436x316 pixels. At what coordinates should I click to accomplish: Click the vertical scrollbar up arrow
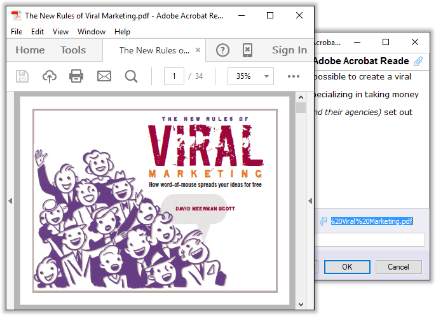(x=301, y=97)
